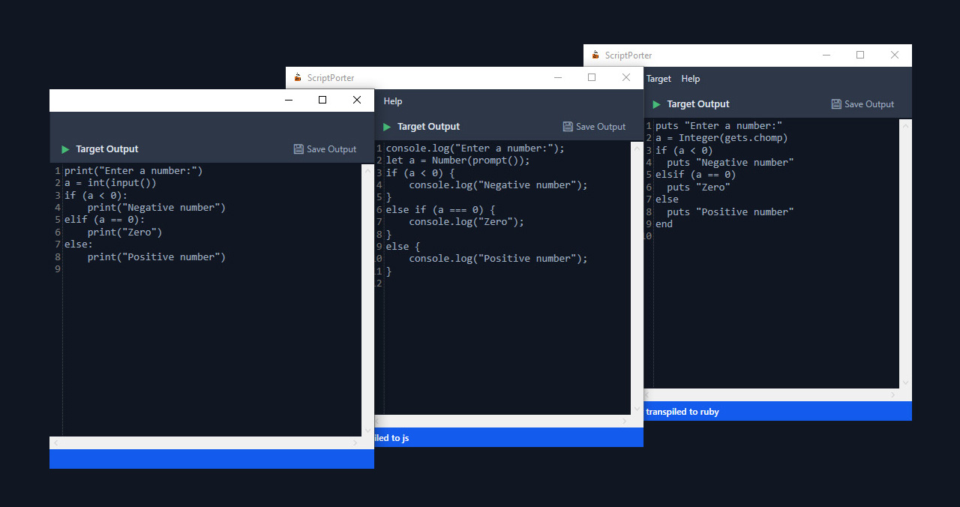This screenshot has width=960, height=507.
Task: Click the print("Zero") line in the Python code
Action: tap(124, 232)
